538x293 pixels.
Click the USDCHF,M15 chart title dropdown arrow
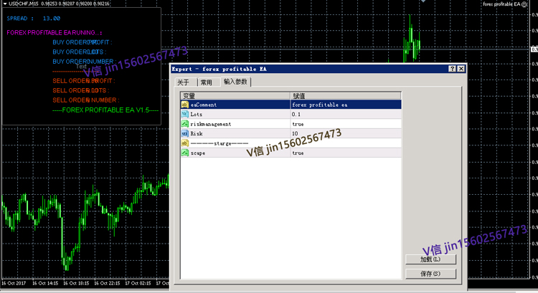[x=5, y=4]
